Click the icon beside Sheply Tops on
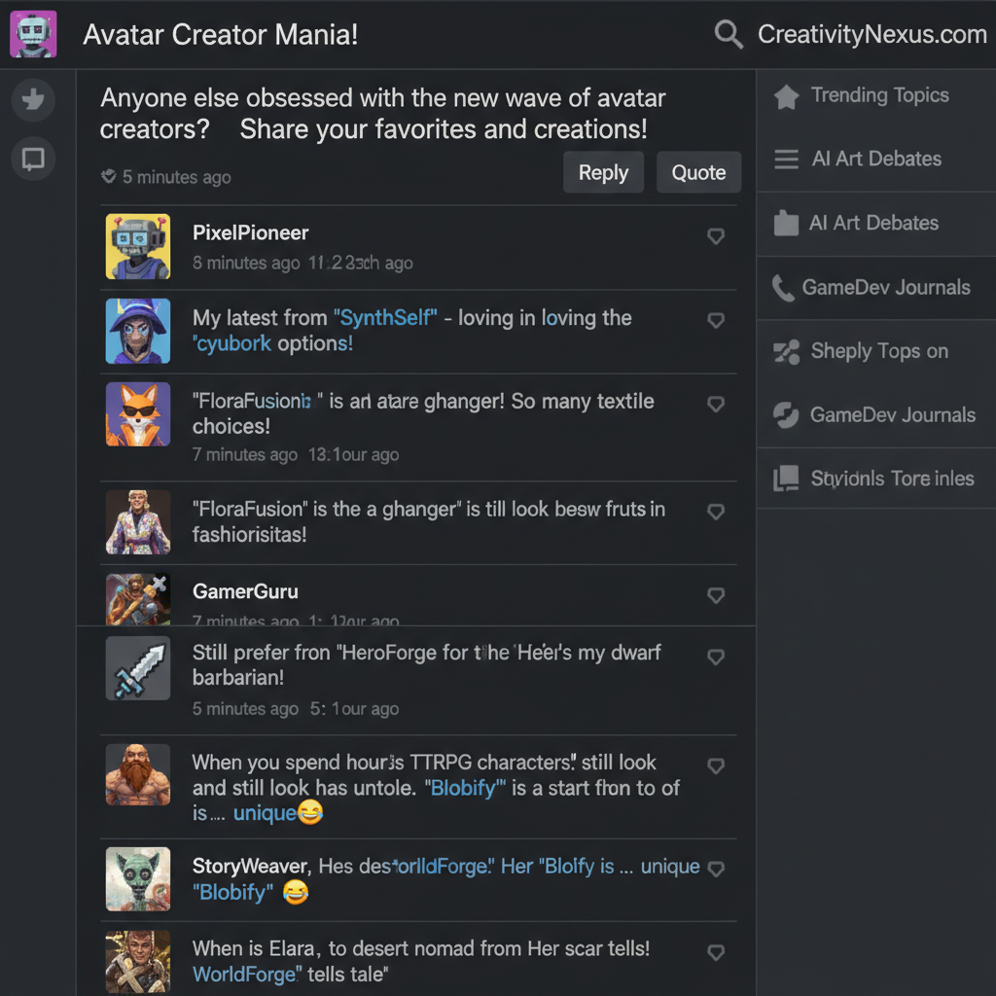 [786, 352]
